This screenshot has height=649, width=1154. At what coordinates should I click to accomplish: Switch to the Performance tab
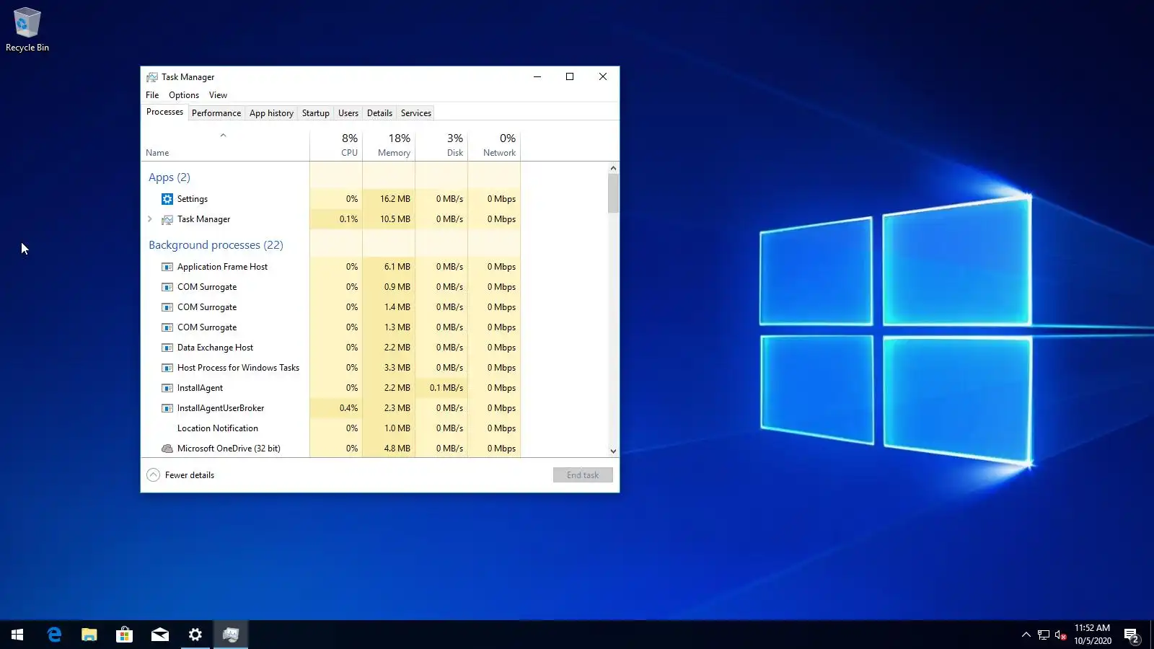pos(216,113)
